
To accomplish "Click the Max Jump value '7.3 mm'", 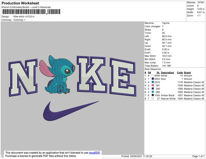I will click(x=166, y=62).
